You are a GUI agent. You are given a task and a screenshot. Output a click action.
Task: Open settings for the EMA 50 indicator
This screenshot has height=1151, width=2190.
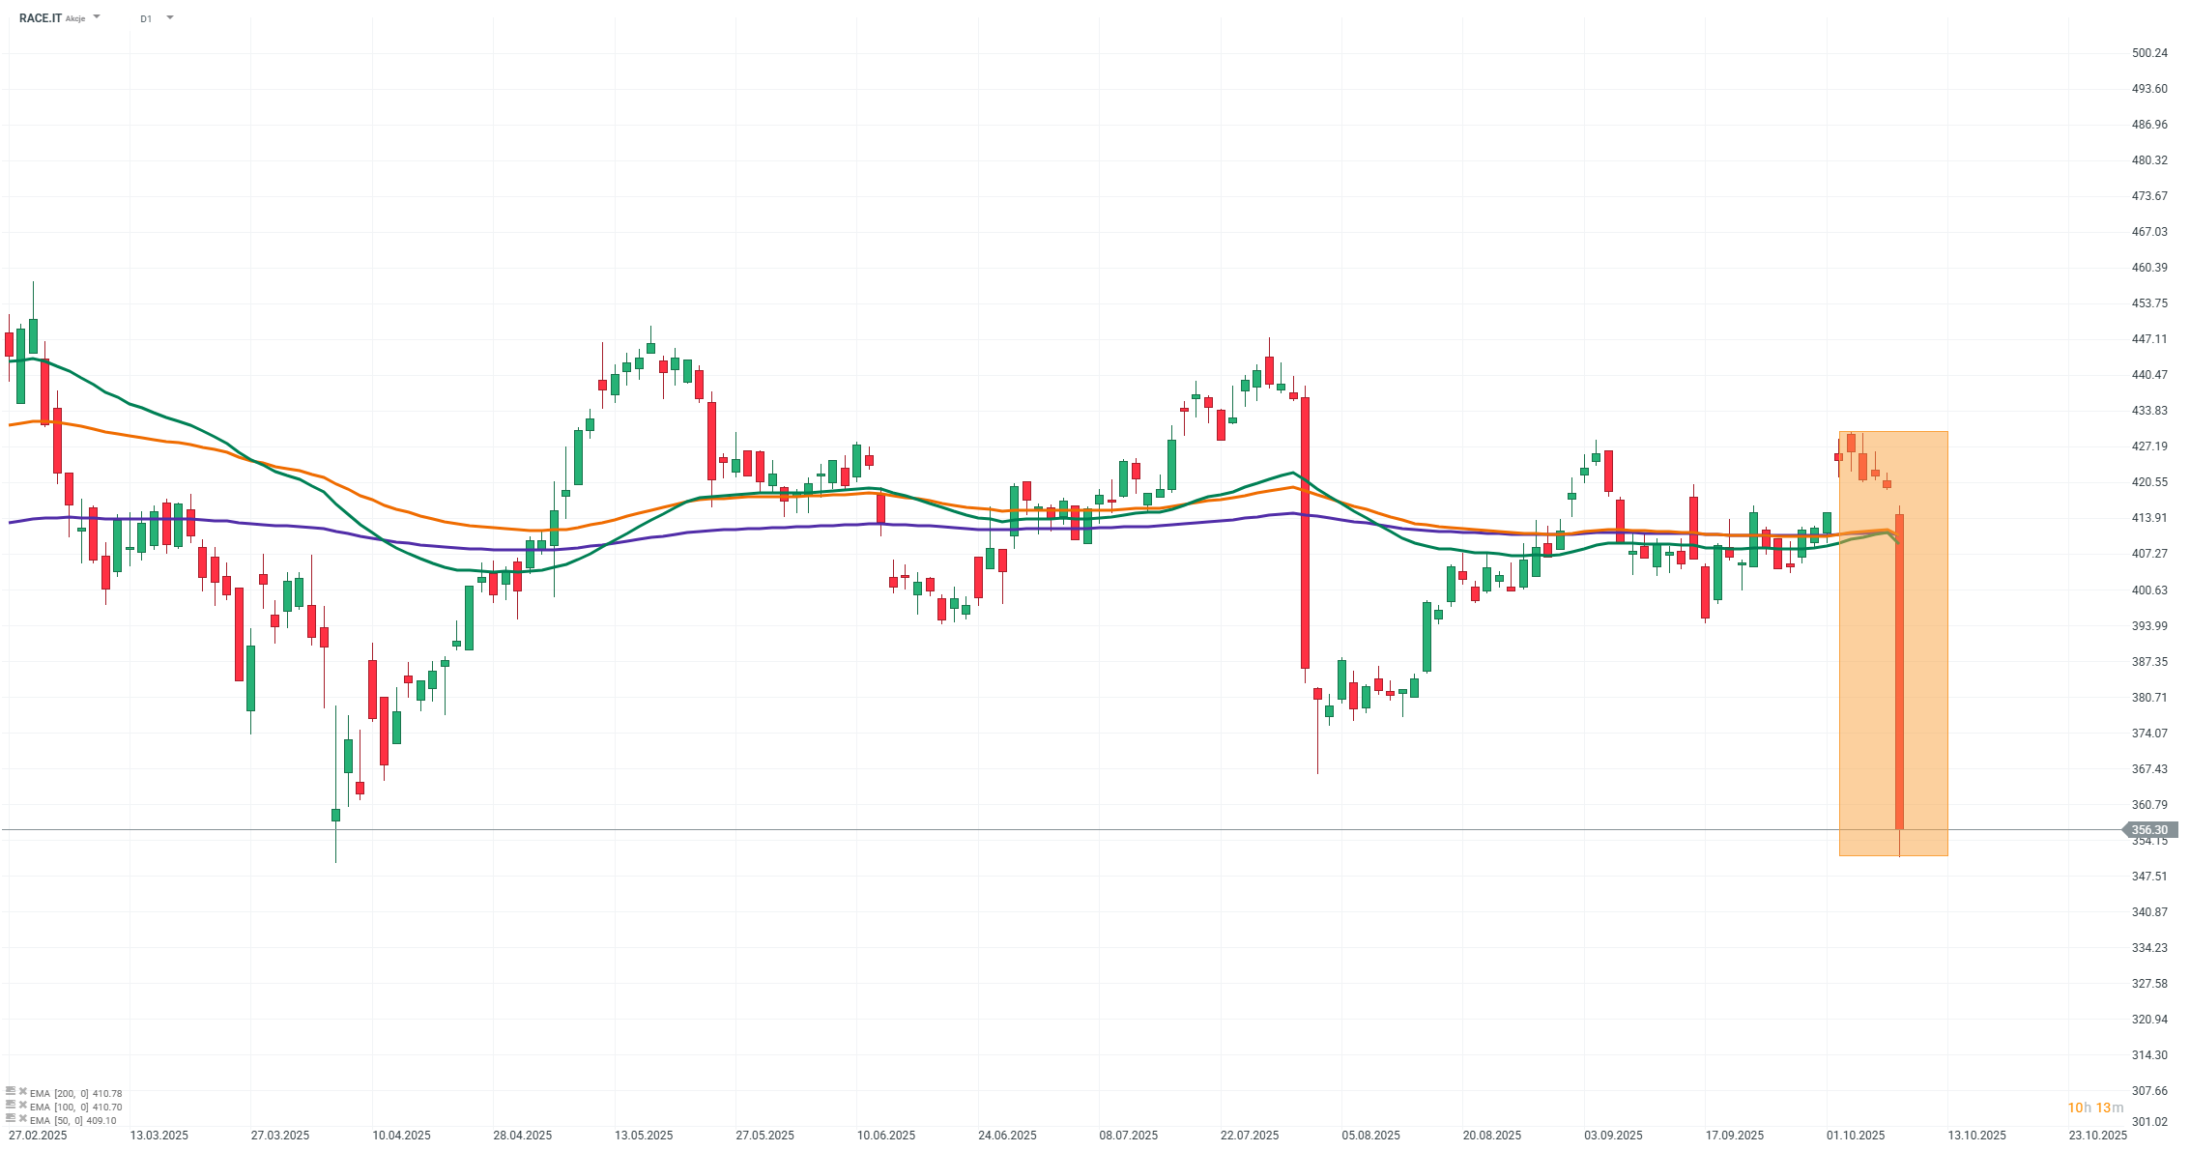coord(11,1119)
